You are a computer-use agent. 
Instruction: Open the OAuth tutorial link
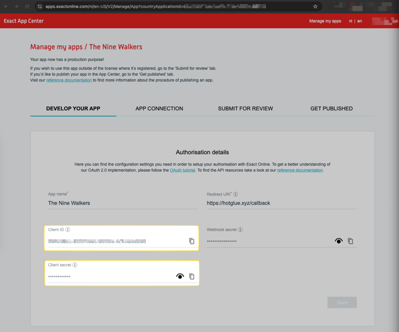[182, 170]
